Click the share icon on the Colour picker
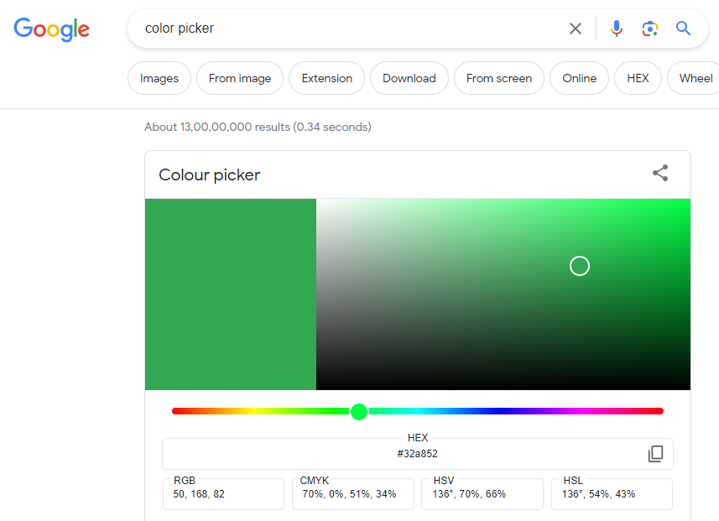This screenshot has height=521, width=719. [x=660, y=173]
